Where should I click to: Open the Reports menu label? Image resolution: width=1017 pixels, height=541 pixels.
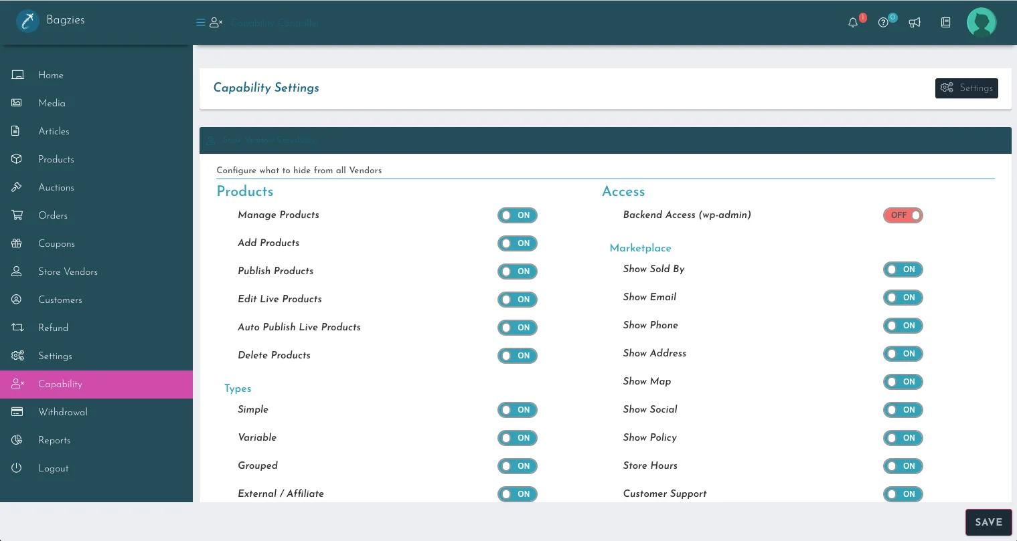[x=54, y=440]
